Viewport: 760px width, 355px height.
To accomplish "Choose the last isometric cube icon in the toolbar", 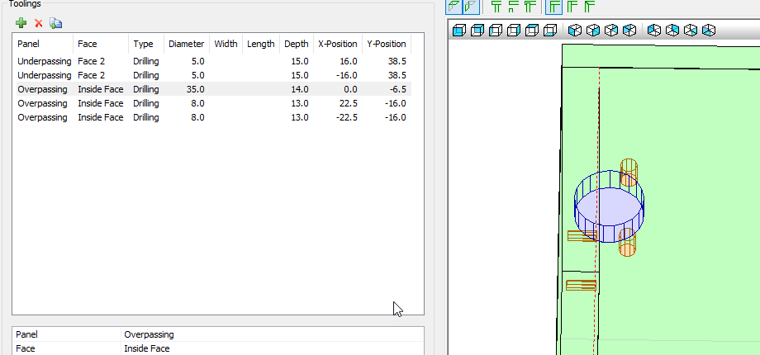I will pos(709,31).
